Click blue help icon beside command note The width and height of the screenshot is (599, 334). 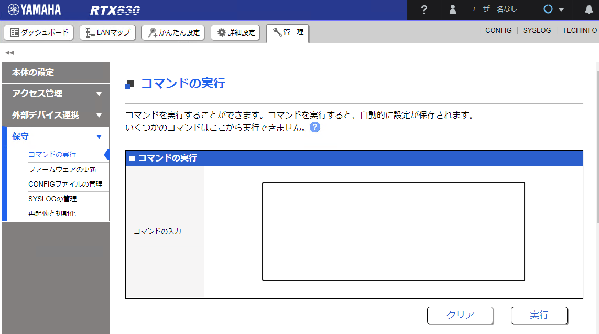point(315,127)
